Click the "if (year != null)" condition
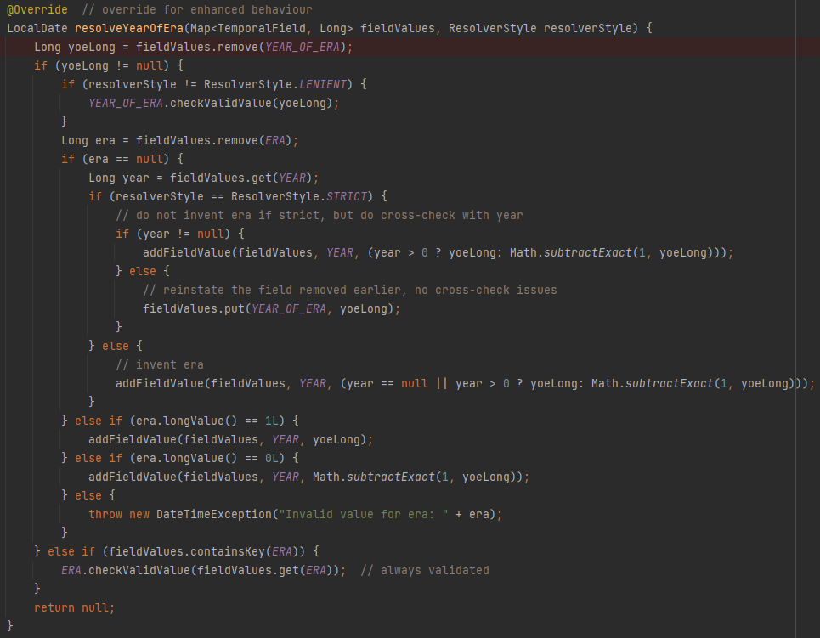The height and width of the screenshot is (638, 820). (x=180, y=234)
